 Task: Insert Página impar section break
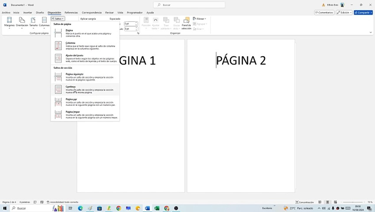(x=85, y=115)
